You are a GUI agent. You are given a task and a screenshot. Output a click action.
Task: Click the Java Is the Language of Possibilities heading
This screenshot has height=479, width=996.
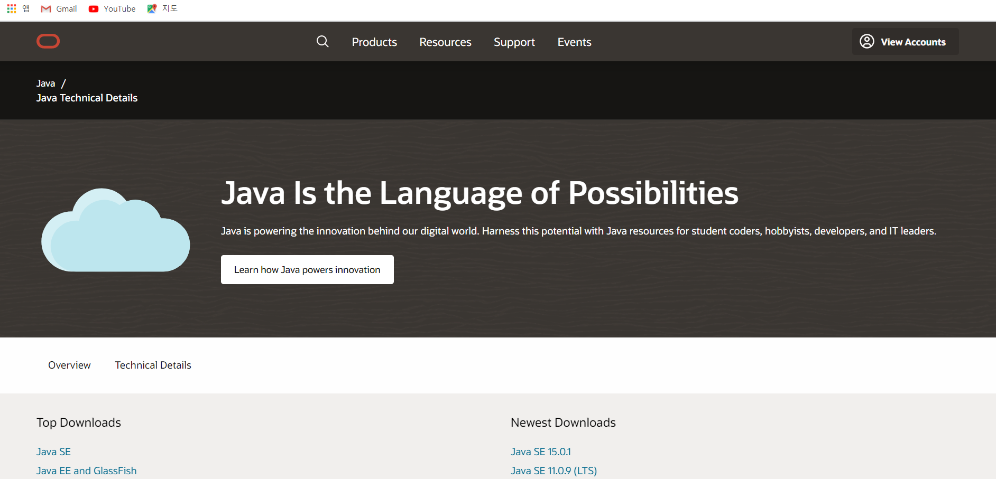coord(479,193)
